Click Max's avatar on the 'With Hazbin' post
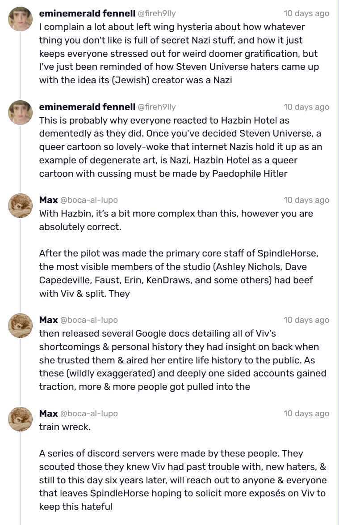This screenshot has height=525, width=339. 21,205
